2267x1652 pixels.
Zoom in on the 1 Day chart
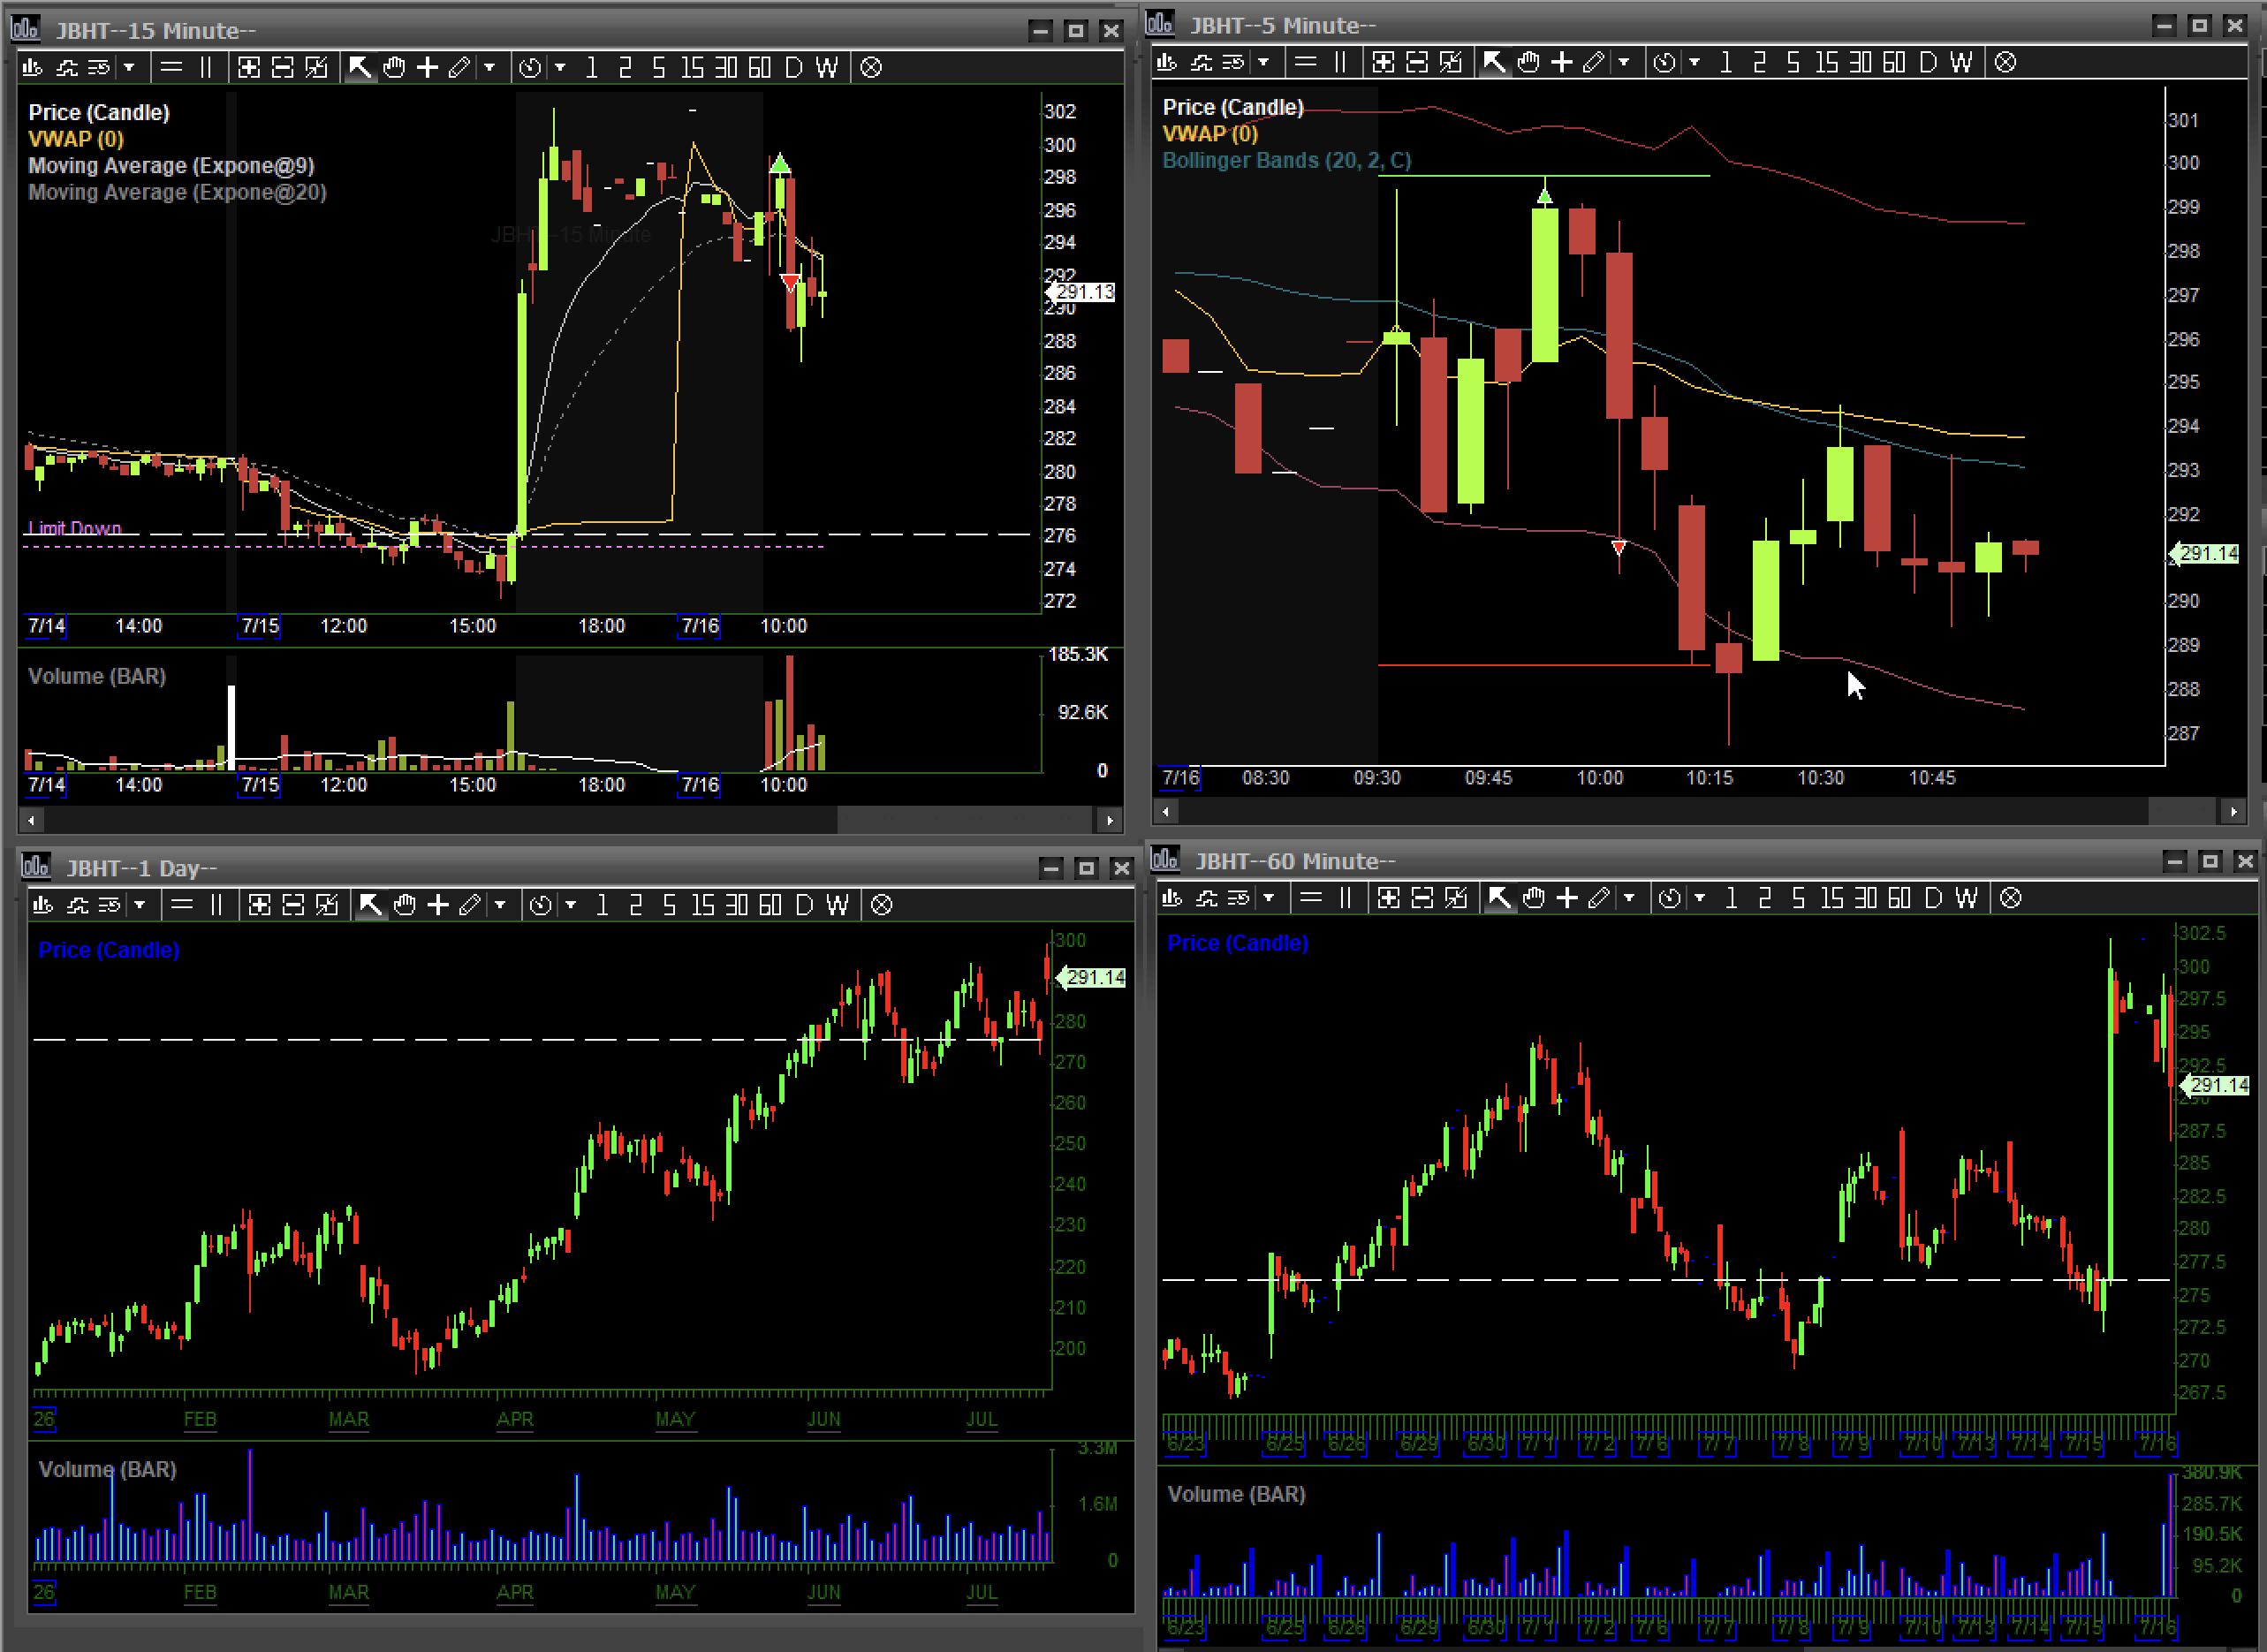(x=259, y=905)
